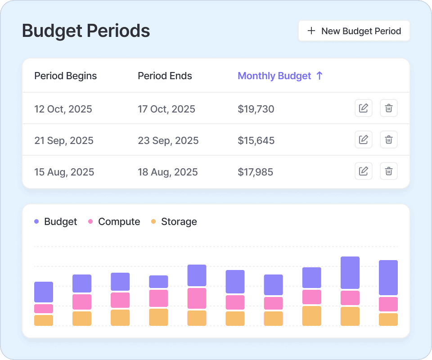Sort by Period Ends column header

(165, 76)
